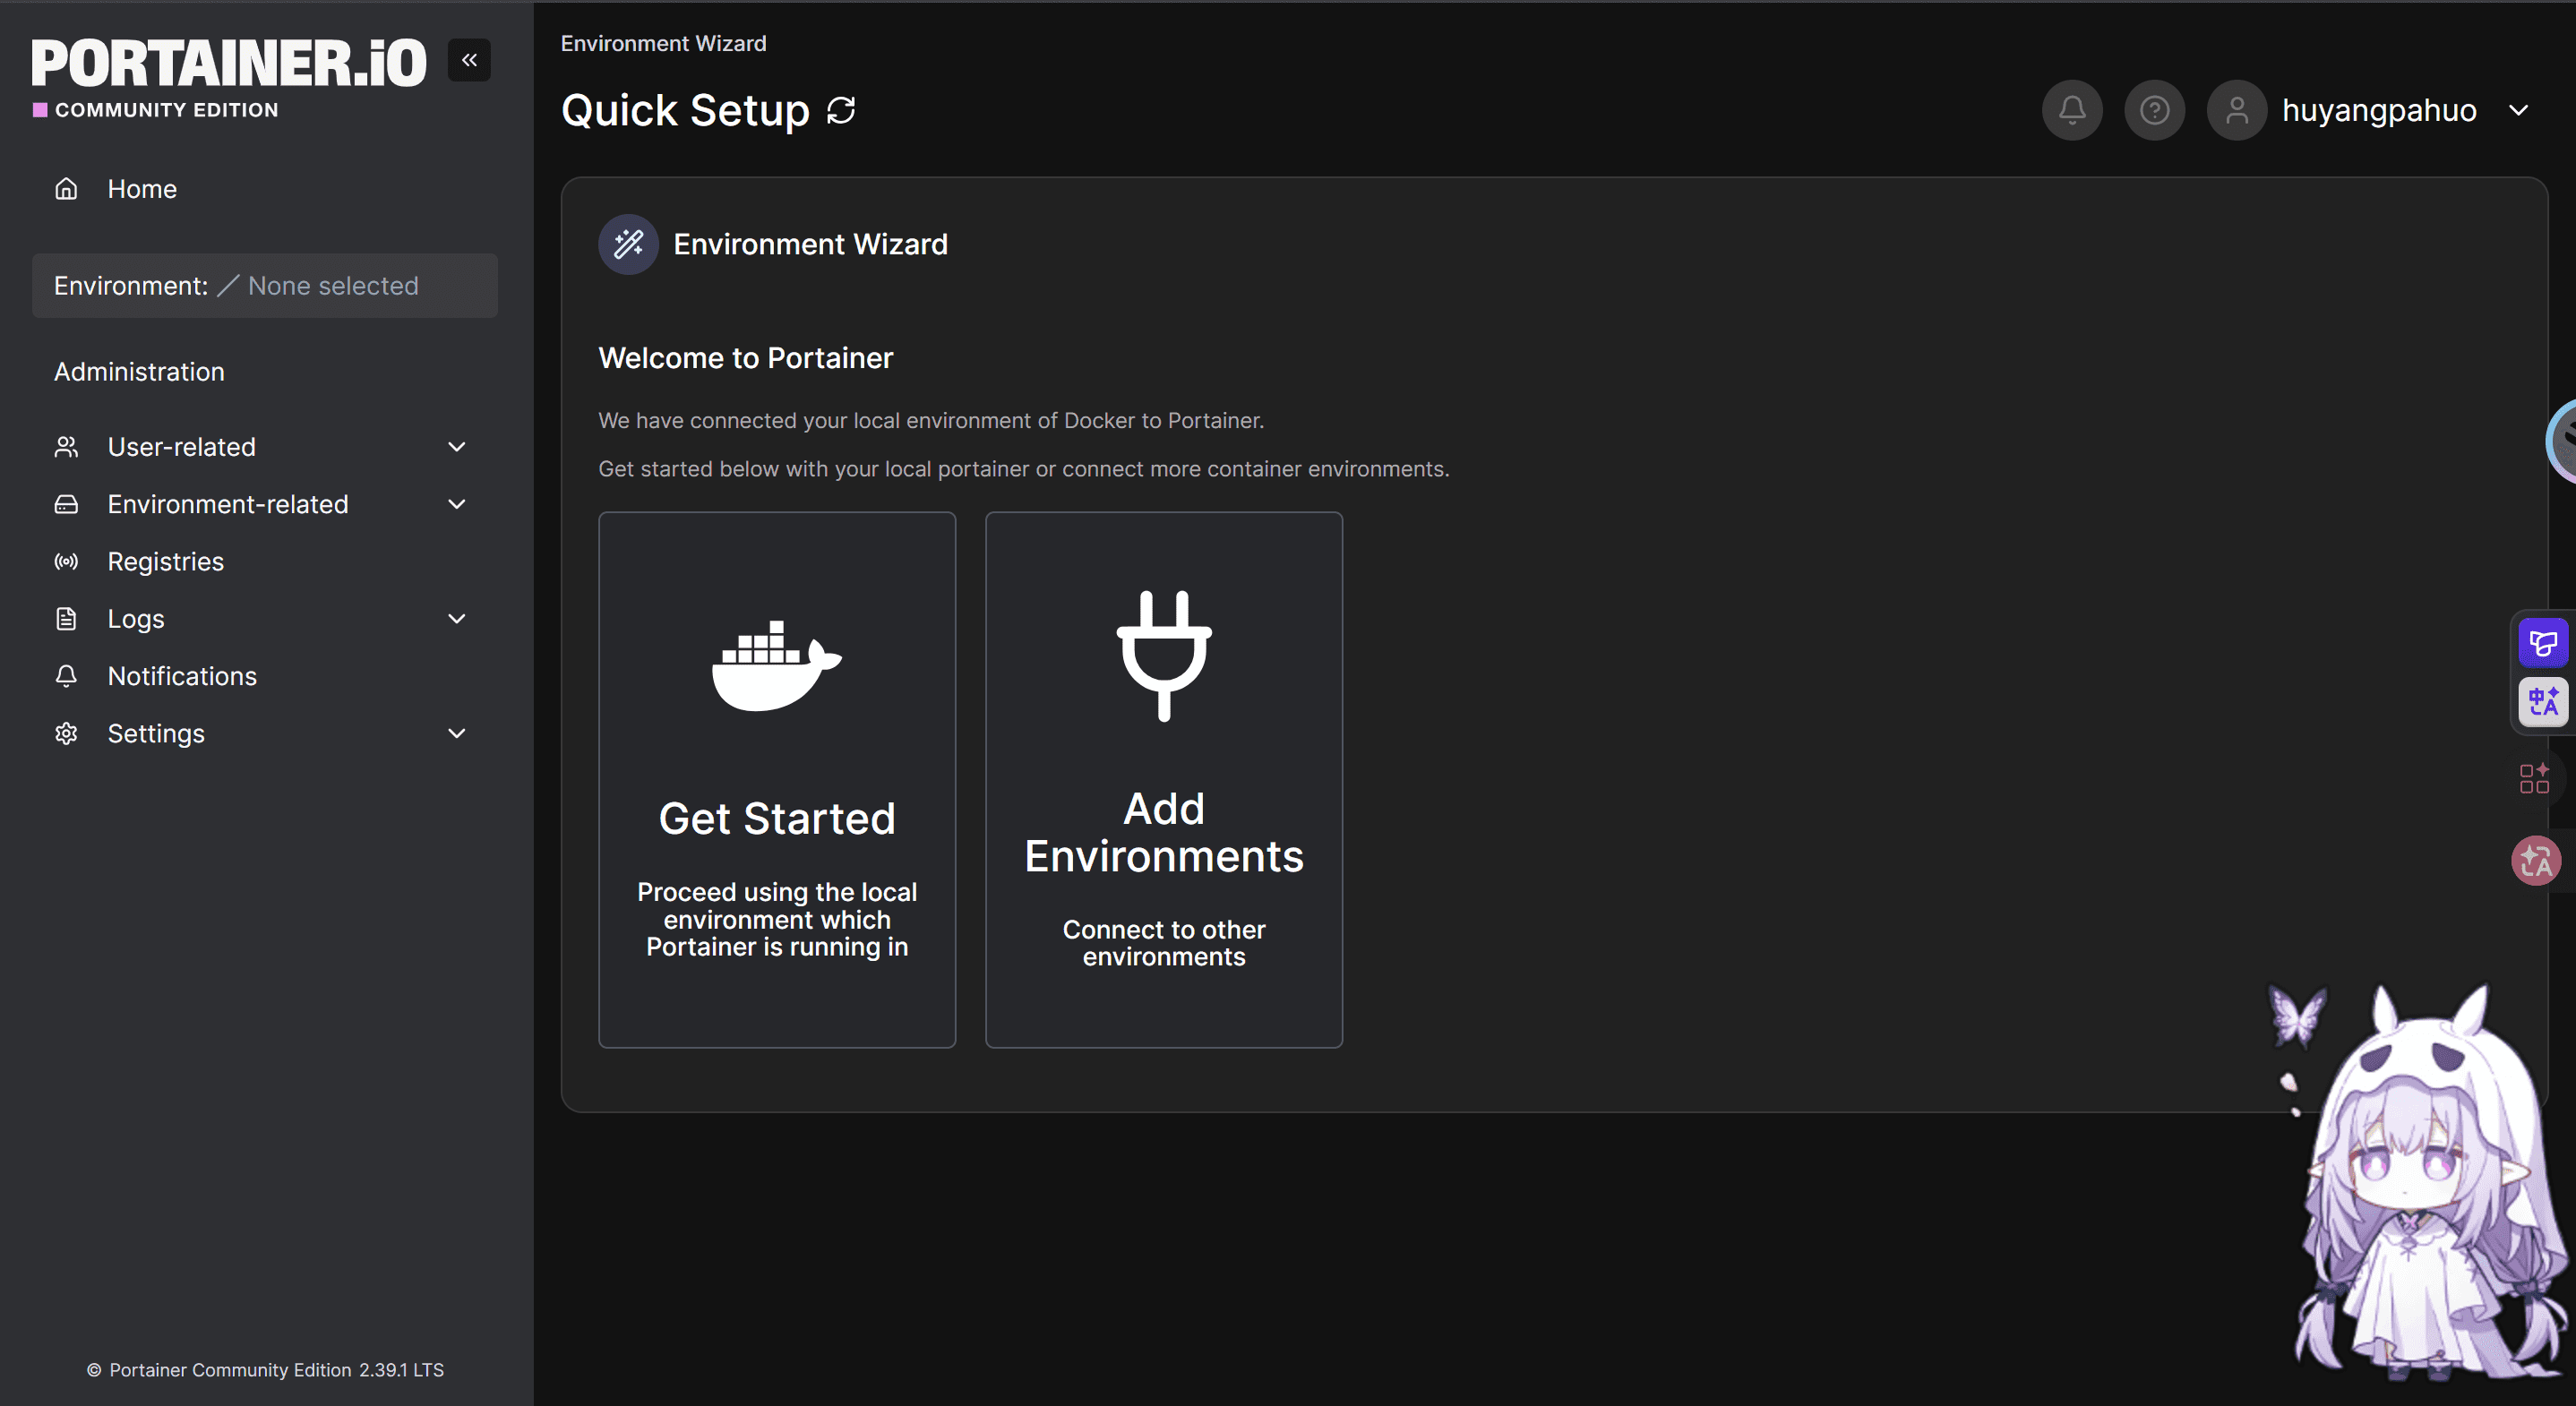The image size is (2576, 1406).
Task: Collapse the sidebar with double-chevron icon
Action: (469, 60)
